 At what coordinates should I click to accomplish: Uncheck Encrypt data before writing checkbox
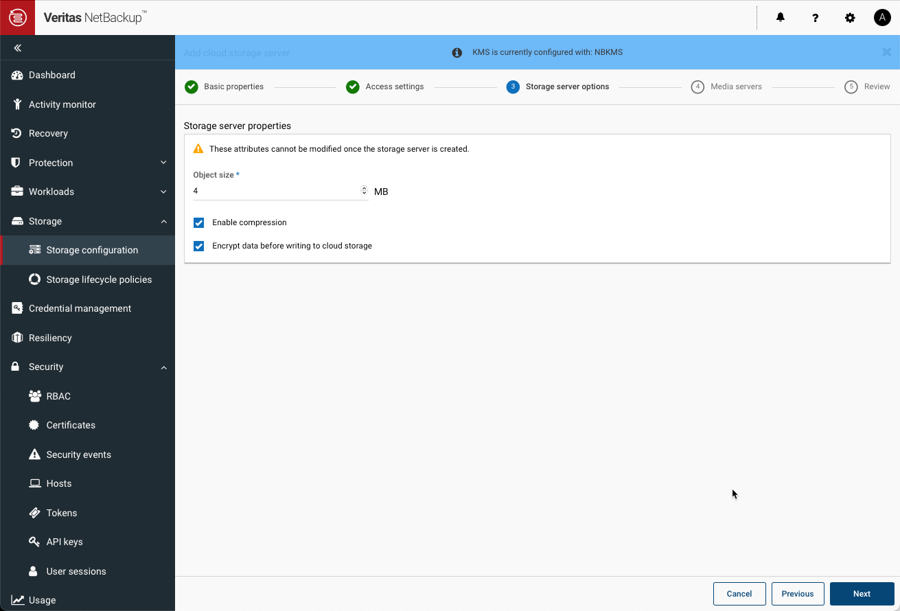pos(199,246)
